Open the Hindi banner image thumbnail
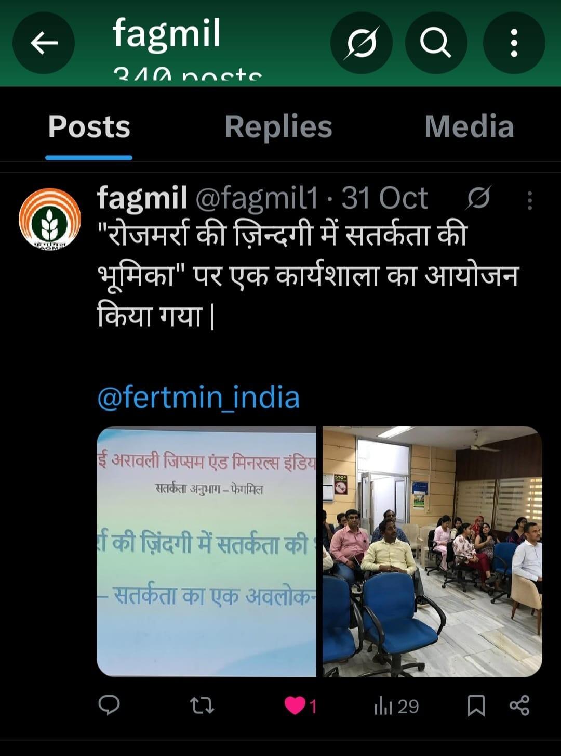The height and width of the screenshot is (756, 561). (206, 552)
